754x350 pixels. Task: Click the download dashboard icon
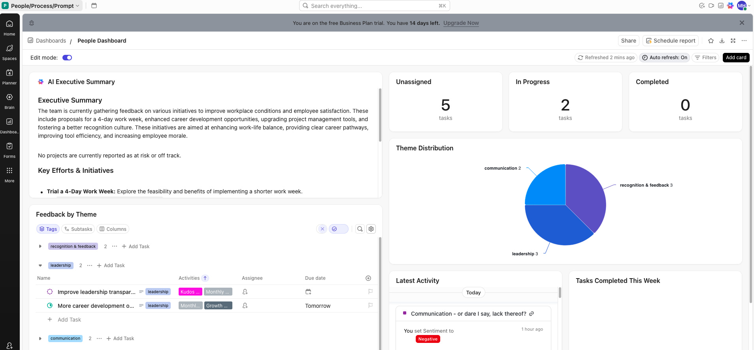[x=722, y=41]
